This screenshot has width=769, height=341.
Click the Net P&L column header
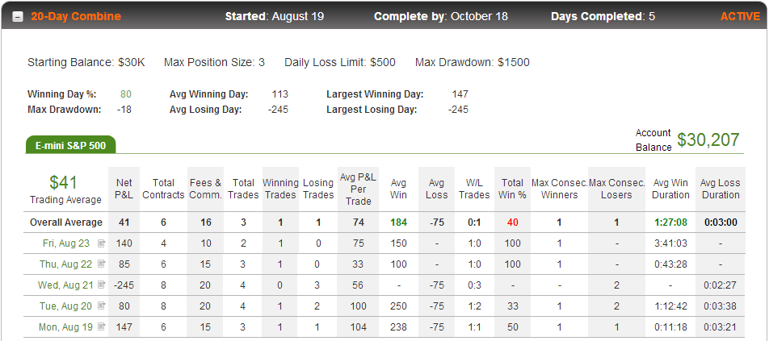pyautogui.click(x=124, y=189)
